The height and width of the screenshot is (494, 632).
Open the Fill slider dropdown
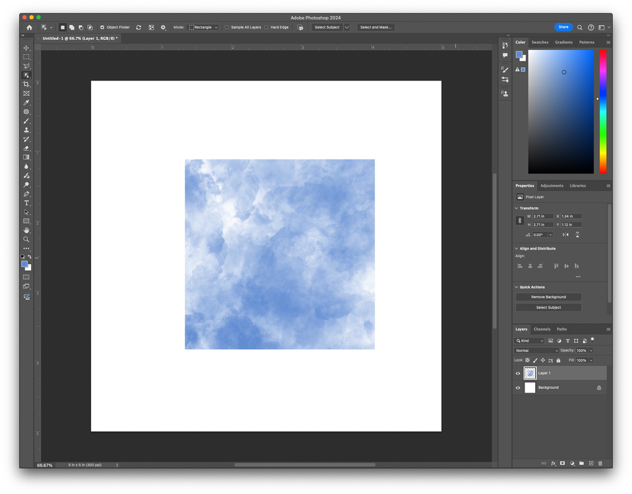click(592, 360)
